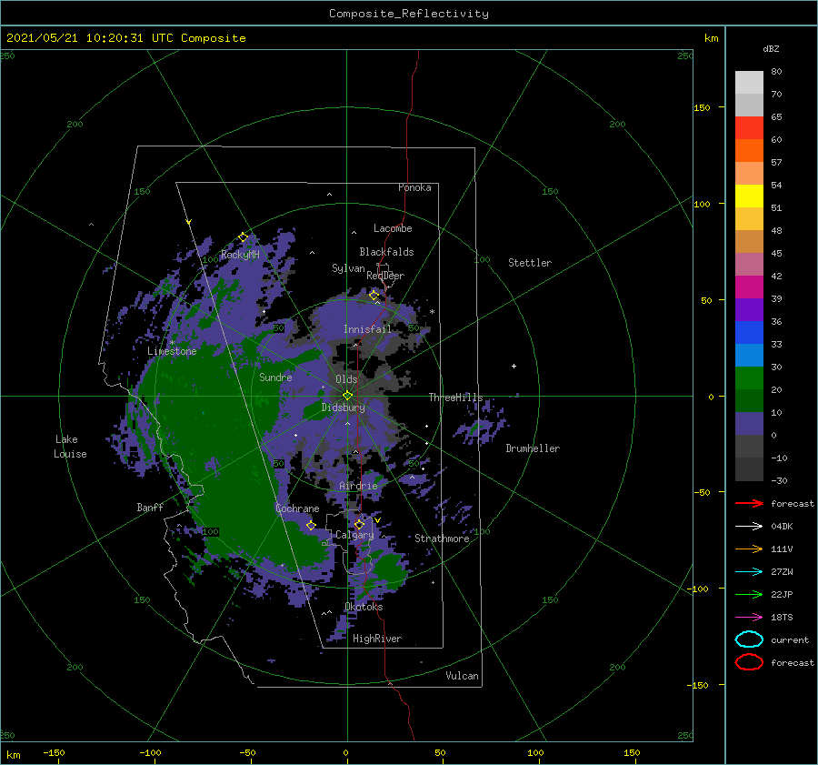Click the Blackfalds city label
The width and height of the screenshot is (818, 765).
coord(386,252)
